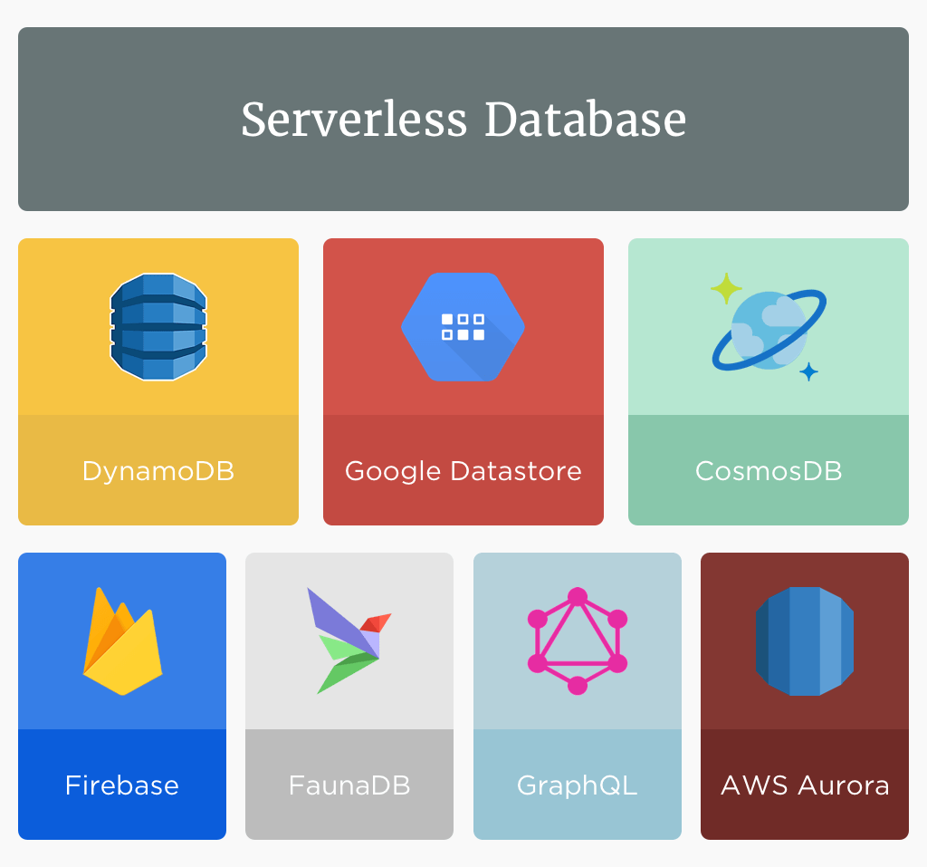Click the AWS Aurora blue cylinder icon
This screenshot has width=927, height=867.
point(805,641)
